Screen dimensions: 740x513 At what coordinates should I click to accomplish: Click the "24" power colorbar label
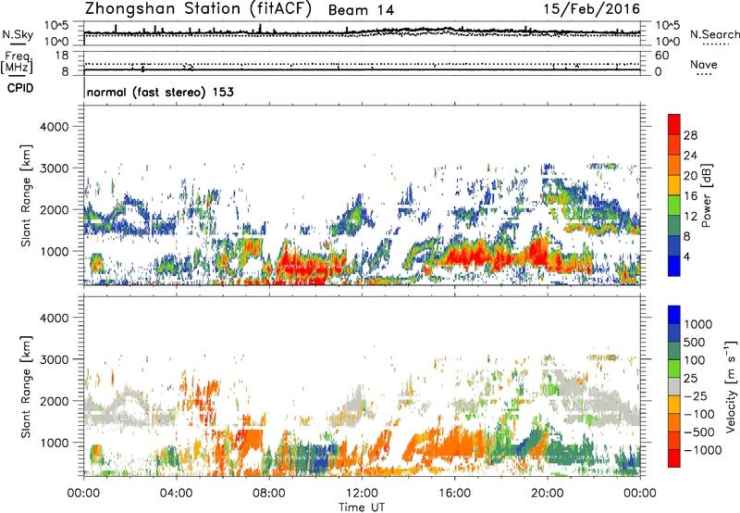click(690, 156)
